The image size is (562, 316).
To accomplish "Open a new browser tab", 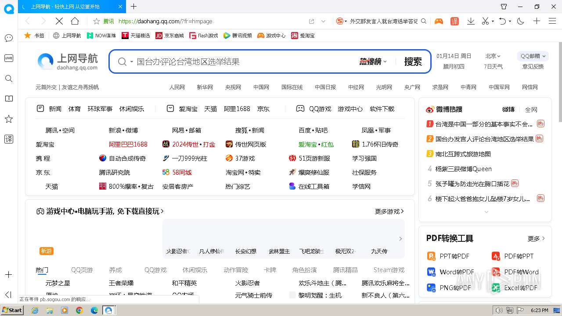I will (x=134, y=7).
